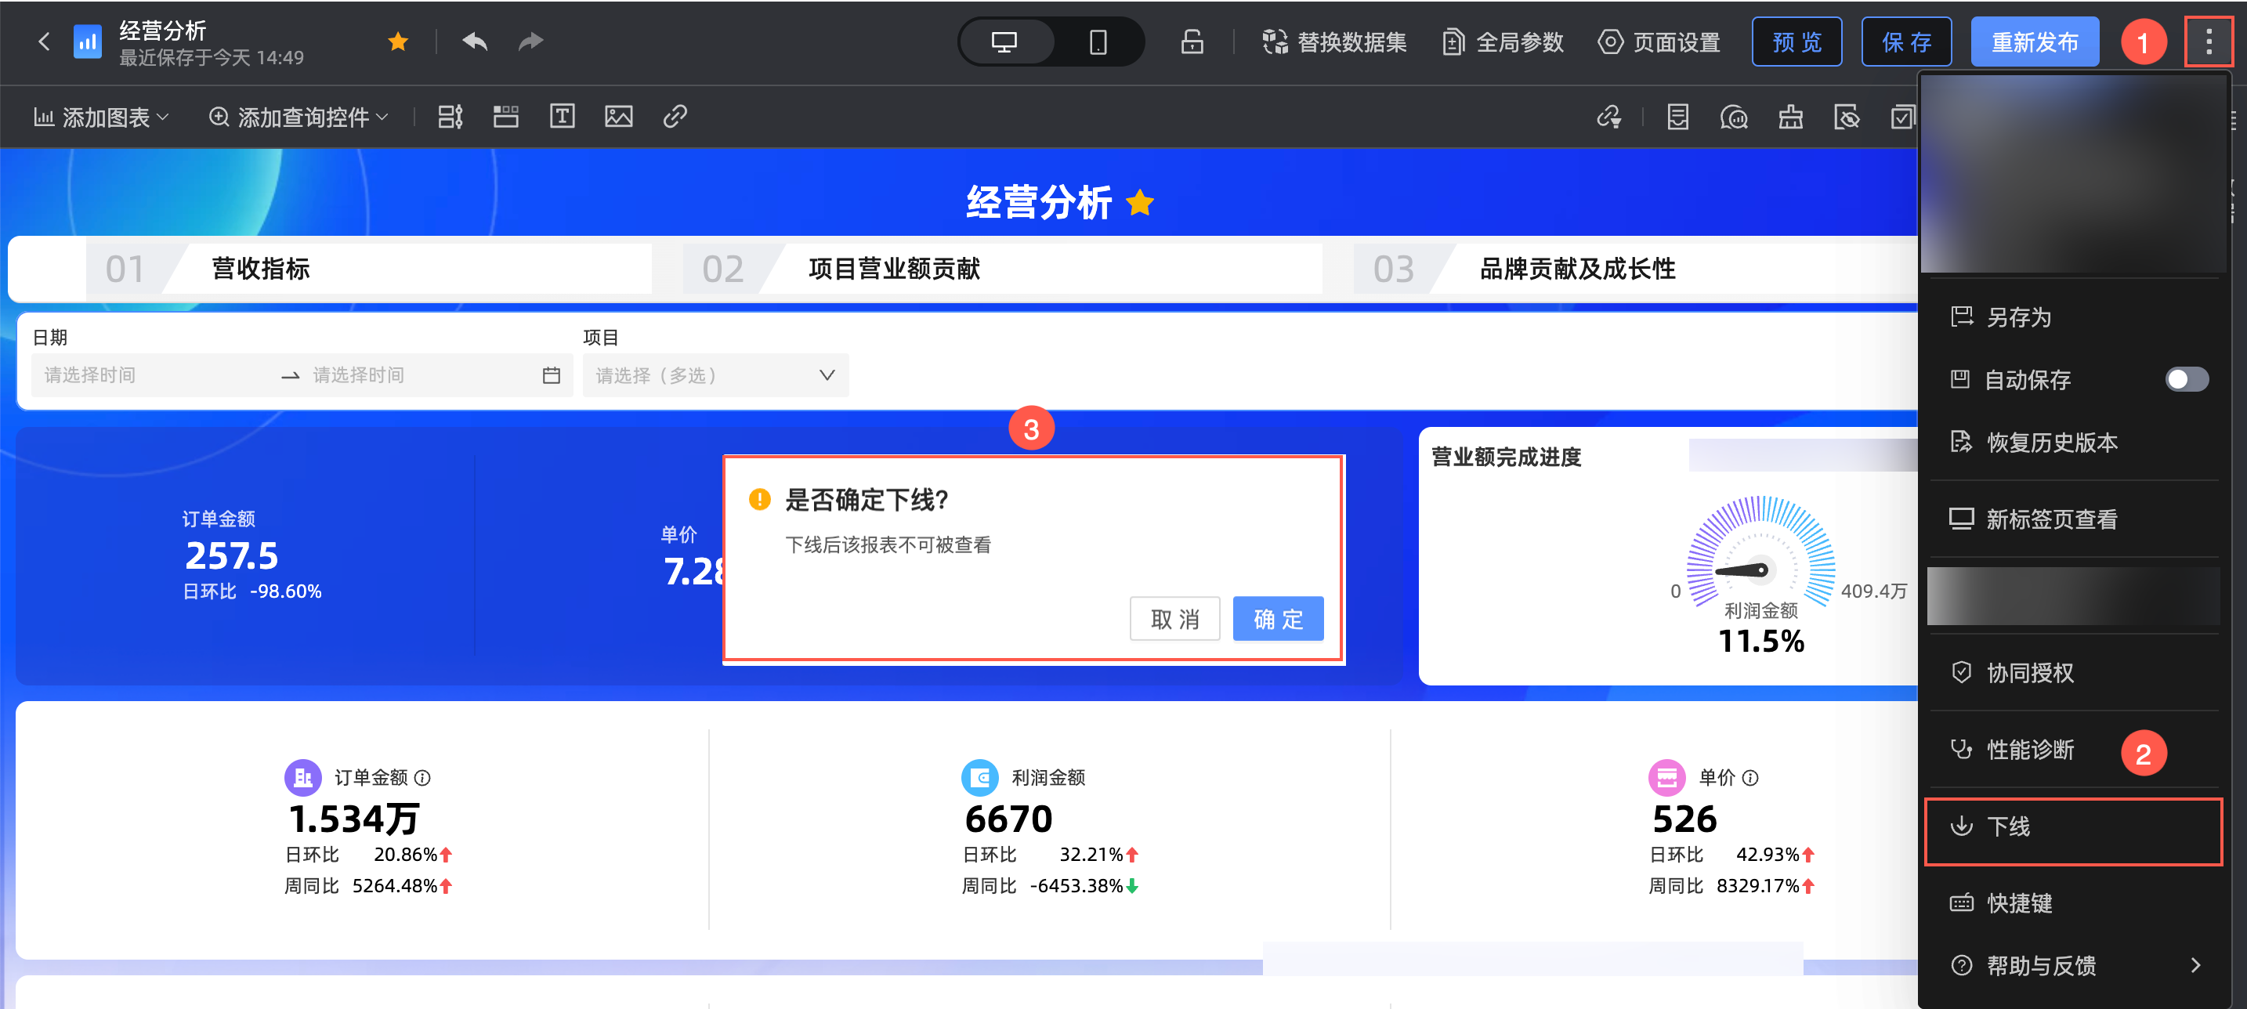Click the lock icon in the top bar
Viewport: 2247px width, 1009px height.
(x=1192, y=41)
